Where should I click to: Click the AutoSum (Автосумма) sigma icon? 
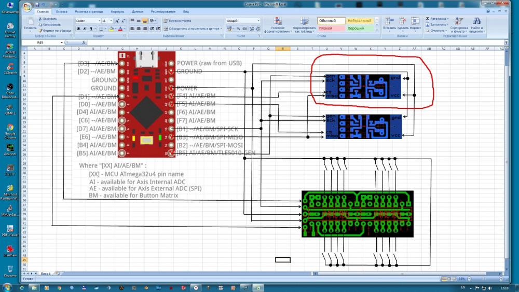[427, 18]
